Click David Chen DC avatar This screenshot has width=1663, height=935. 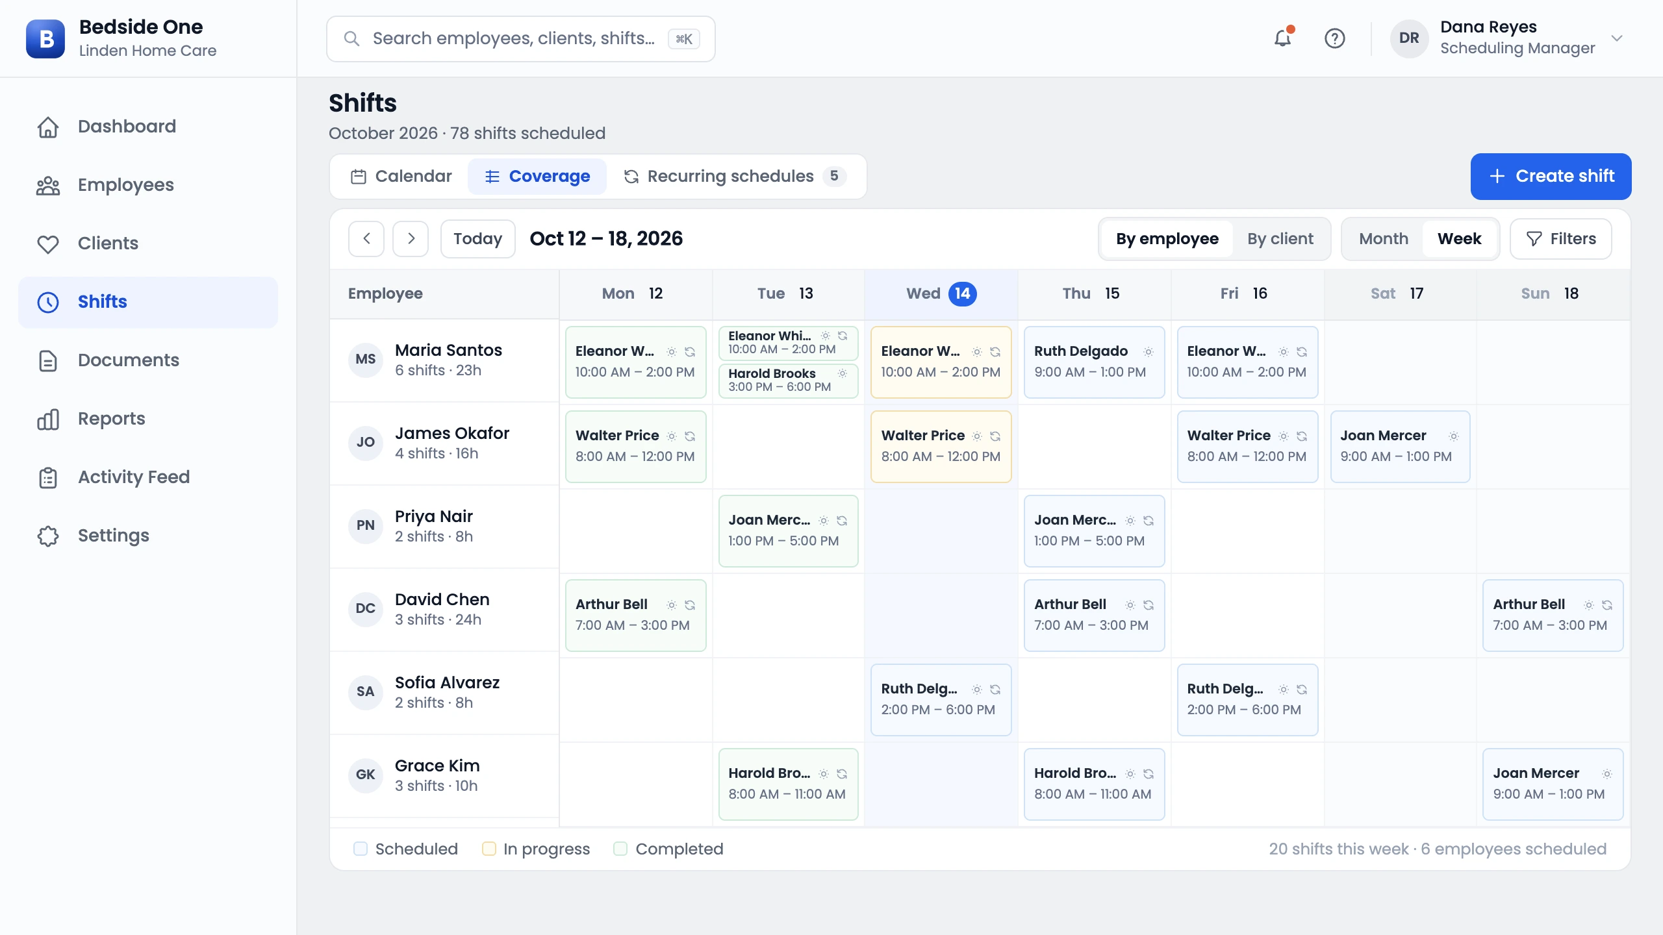[366, 609]
